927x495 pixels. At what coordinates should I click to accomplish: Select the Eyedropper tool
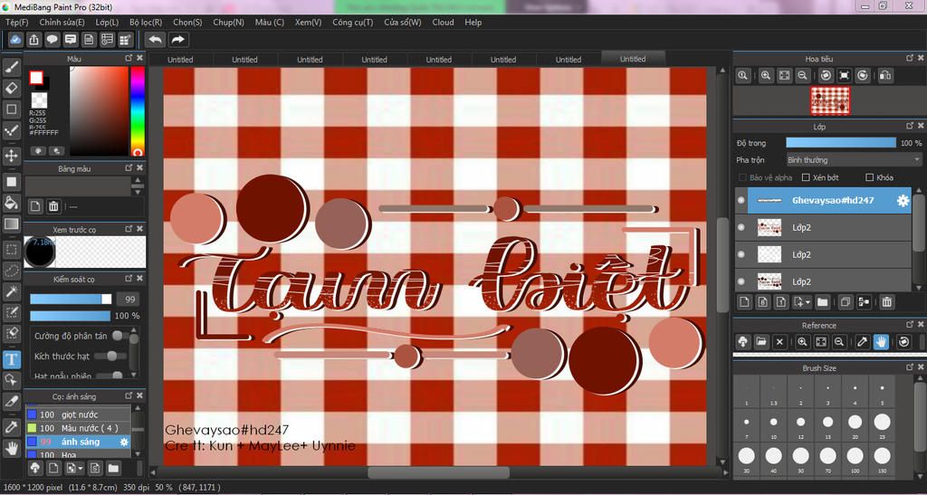coord(11,426)
